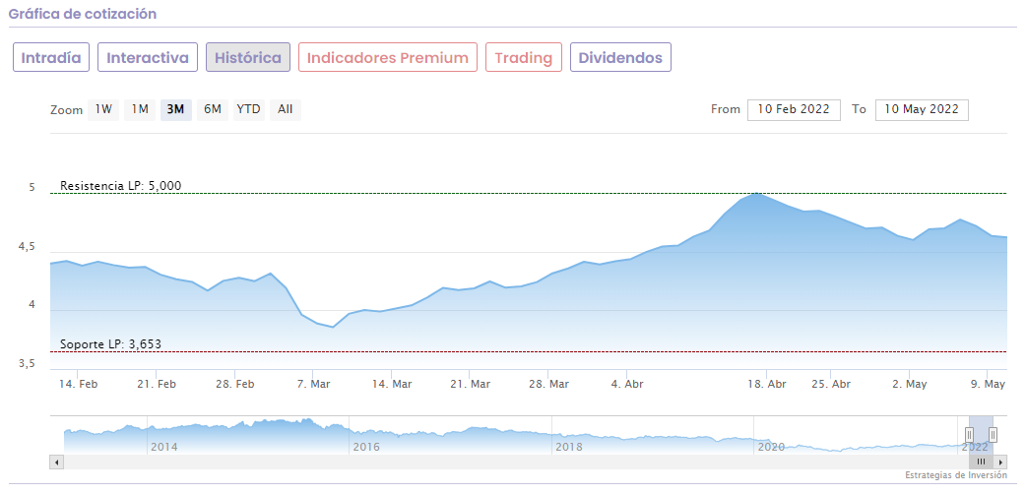Click the navigator scrollbar right arrow
The height and width of the screenshot is (494, 1026).
[x=1000, y=462]
